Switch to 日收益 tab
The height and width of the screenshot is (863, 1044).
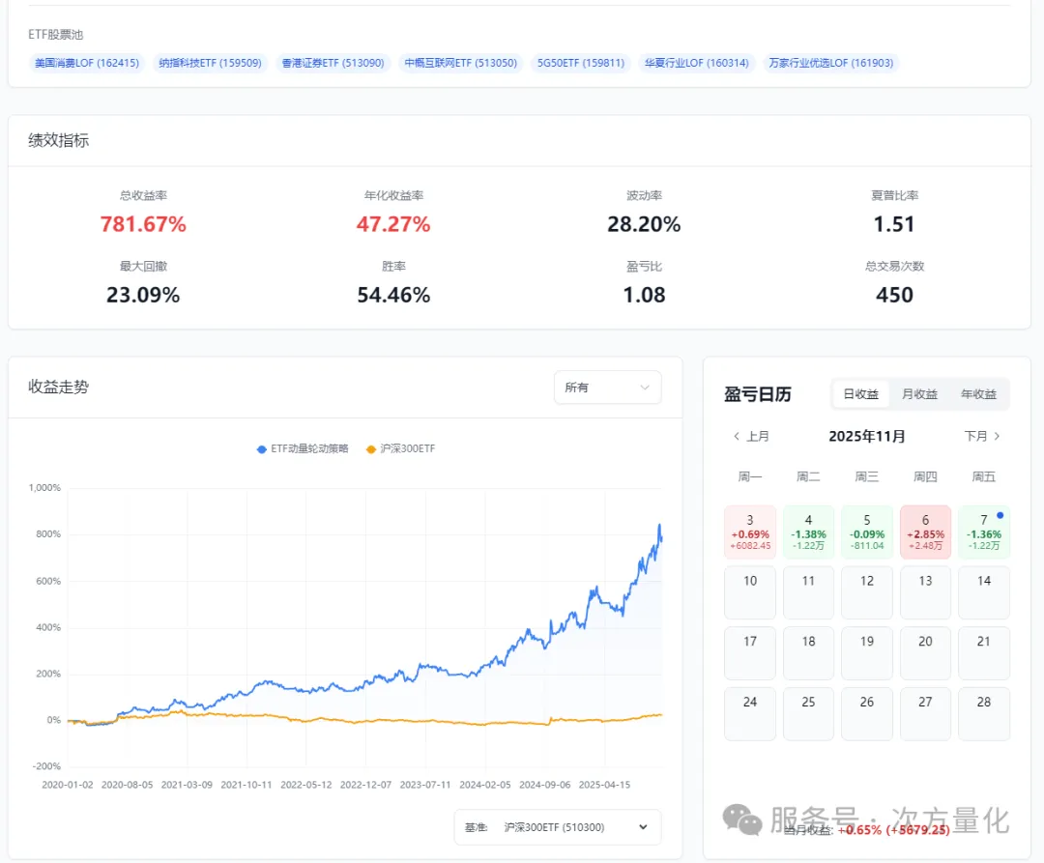(860, 394)
